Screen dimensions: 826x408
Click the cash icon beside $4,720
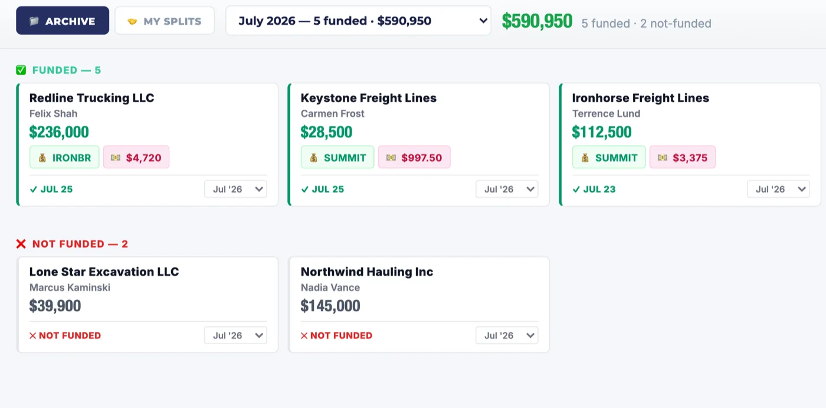(116, 158)
